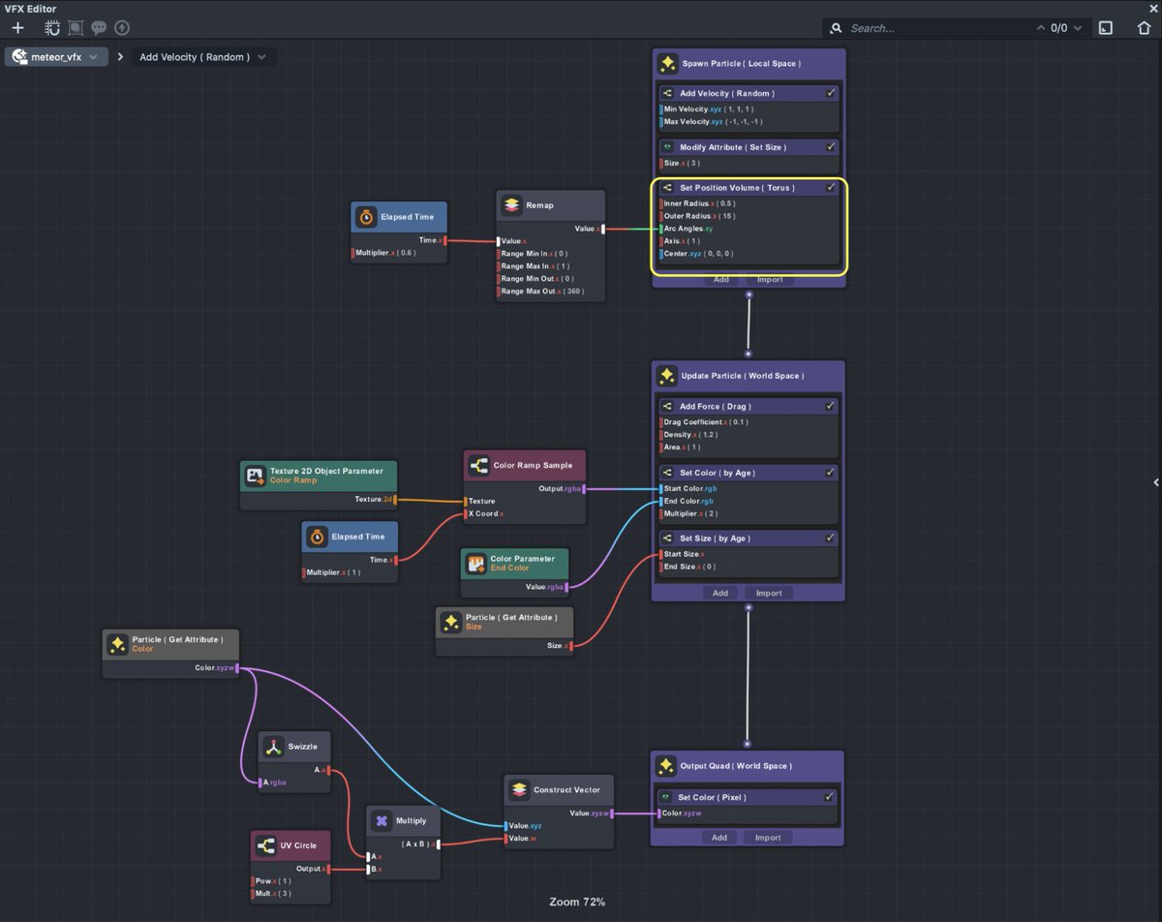
Task: Click the Output Quad sparkle icon
Action: [x=666, y=766]
